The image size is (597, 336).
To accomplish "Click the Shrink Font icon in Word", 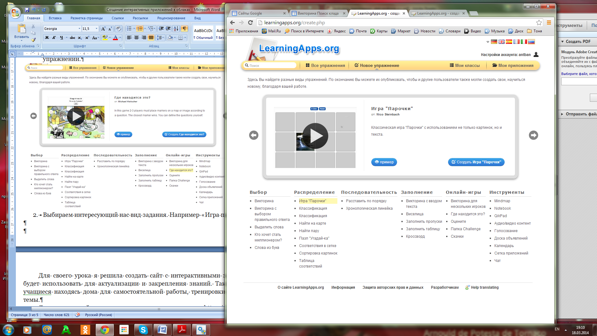I will pyautogui.click(x=110, y=29).
